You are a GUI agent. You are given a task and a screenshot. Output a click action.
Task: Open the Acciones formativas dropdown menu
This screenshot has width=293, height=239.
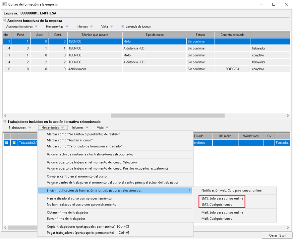(x=22, y=27)
